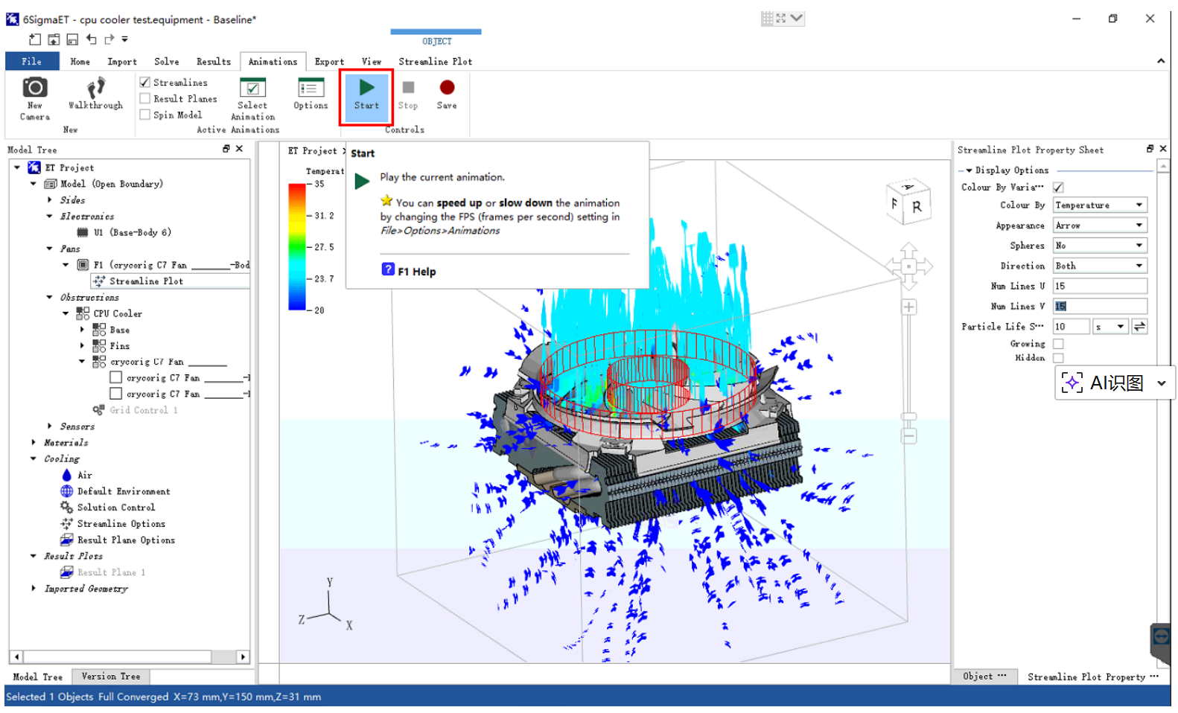Click the Stop animation button
The height and width of the screenshot is (713, 1178).
[407, 89]
